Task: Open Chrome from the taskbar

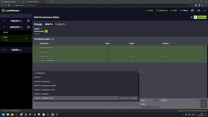Action: 53,114
